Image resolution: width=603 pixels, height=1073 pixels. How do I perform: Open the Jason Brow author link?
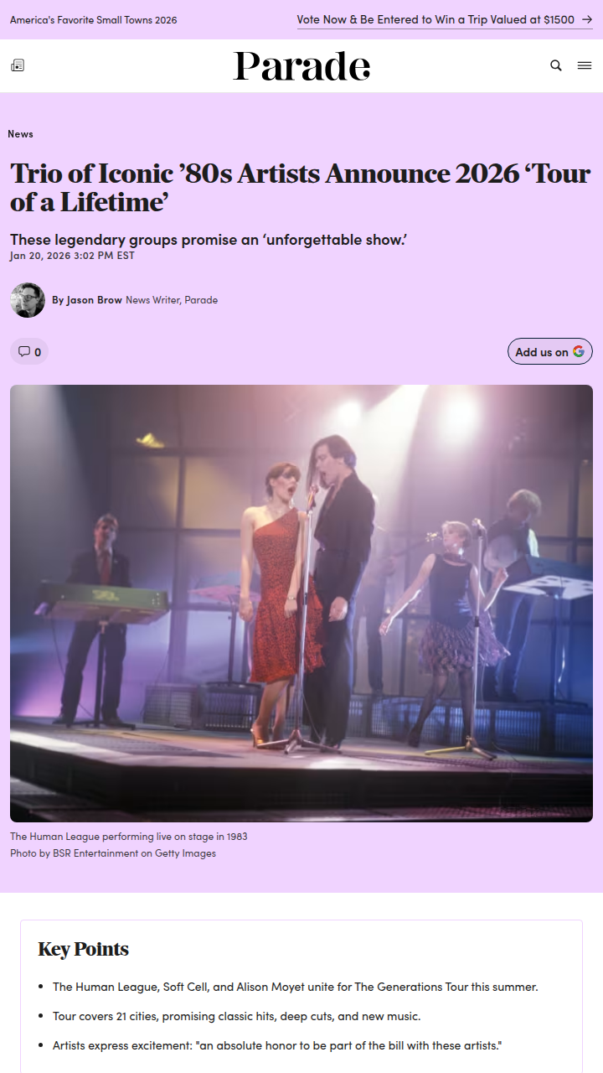click(87, 300)
